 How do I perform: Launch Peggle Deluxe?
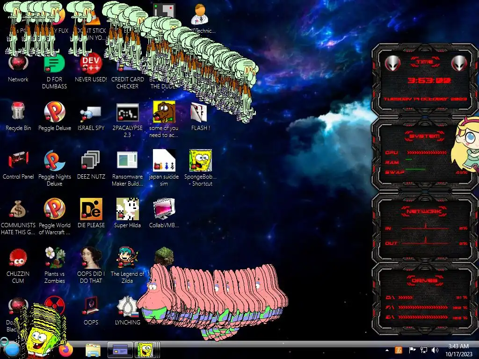pos(55,116)
